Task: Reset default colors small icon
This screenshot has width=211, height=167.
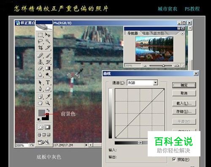Action: (39, 120)
